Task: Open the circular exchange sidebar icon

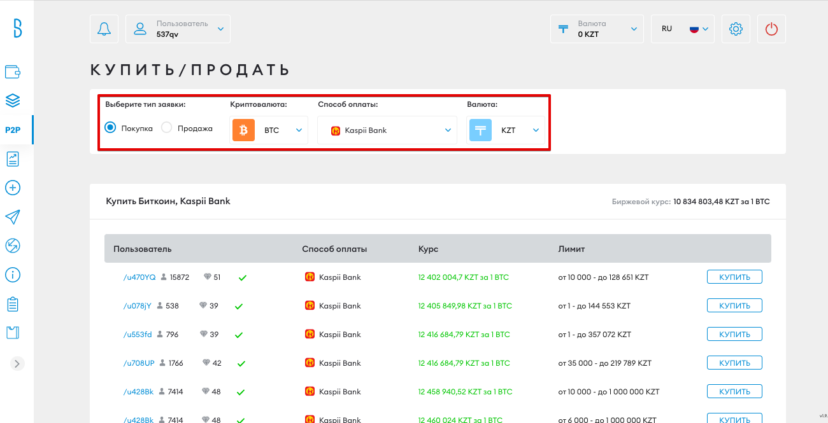Action: coord(13,246)
